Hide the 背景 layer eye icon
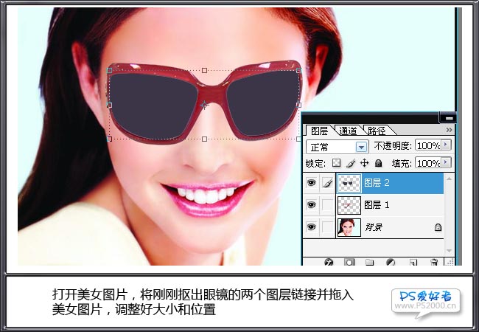Viewport: 479px width, 332px height. (x=312, y=227)
